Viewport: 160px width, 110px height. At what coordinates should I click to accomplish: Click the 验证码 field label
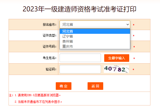click(x=51, y=69)
